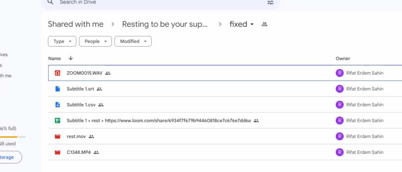Click the file icon of Subtitle 1.srt
This screenshot has width=402, height=172.
tap(57, 89)
